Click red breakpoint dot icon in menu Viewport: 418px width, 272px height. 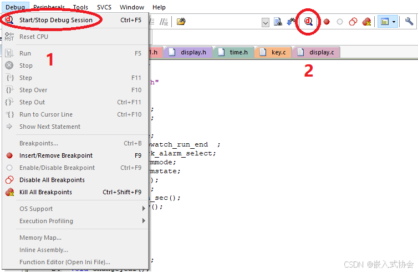[x=9, y=155]
